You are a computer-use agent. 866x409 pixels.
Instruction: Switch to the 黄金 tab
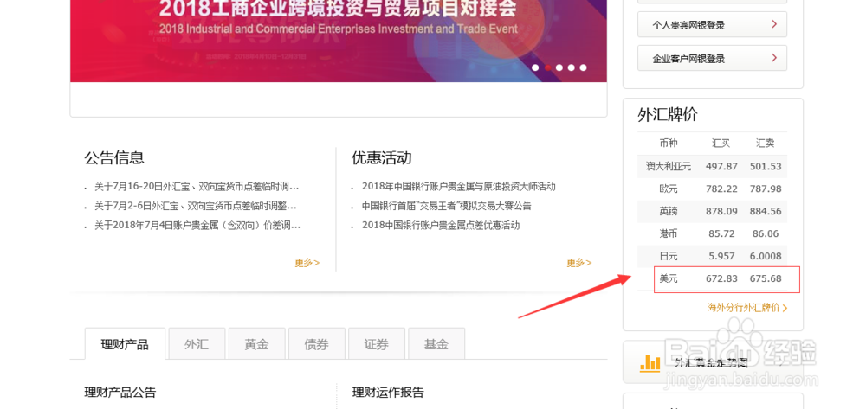pos(257,344)
